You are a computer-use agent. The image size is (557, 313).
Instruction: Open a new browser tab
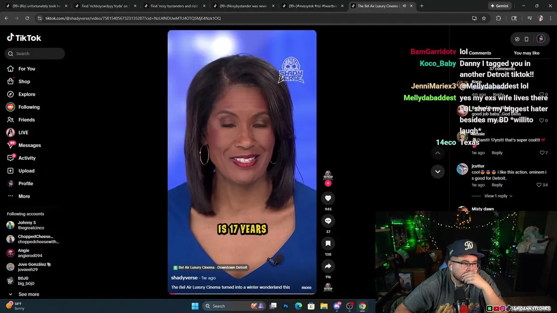coord(422,6)
